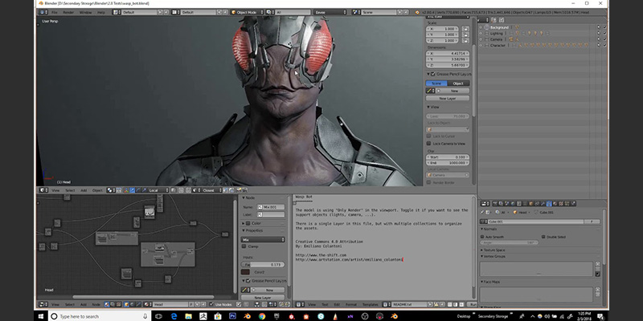Toggle visibility of the Character collection
This screenshot has height=321, width=643.
[x=481, y=46]
